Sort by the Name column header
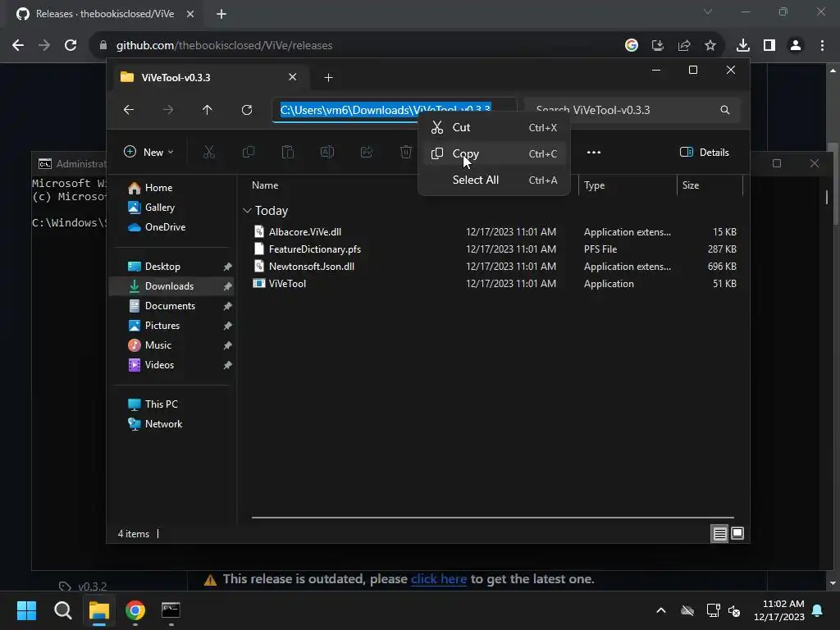This screenshot has height=630, width=840. [x=265, y=185]
